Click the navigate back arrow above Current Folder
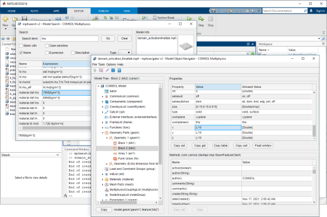Screen dimensions: 327x217 tap(3, 39)
